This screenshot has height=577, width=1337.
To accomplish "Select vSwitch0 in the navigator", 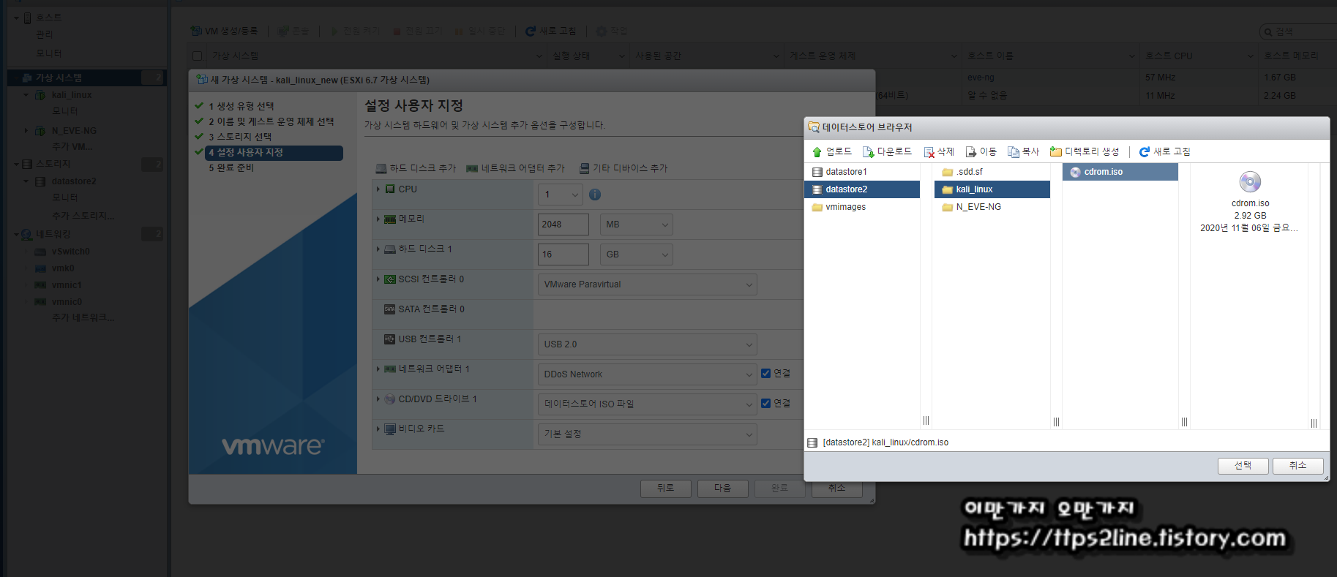I will tap(70, 252).
